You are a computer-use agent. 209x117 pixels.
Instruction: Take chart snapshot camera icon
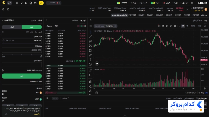click(163, 26)
